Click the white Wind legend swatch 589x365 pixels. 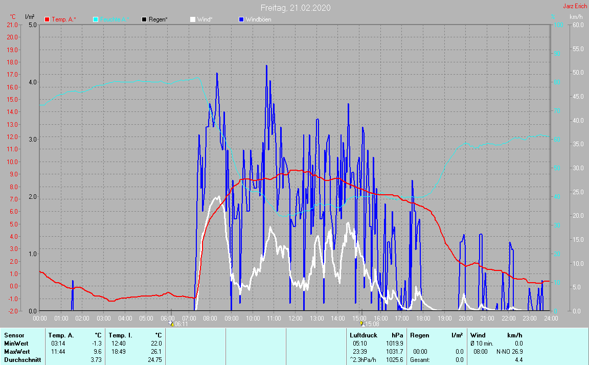pyautogui.click(x=193, y=19)
